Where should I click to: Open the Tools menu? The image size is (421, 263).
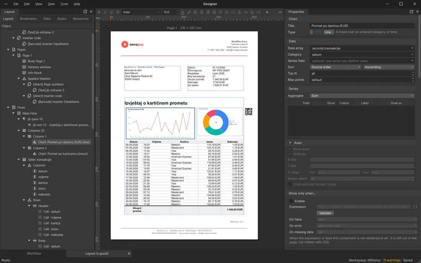64,4
